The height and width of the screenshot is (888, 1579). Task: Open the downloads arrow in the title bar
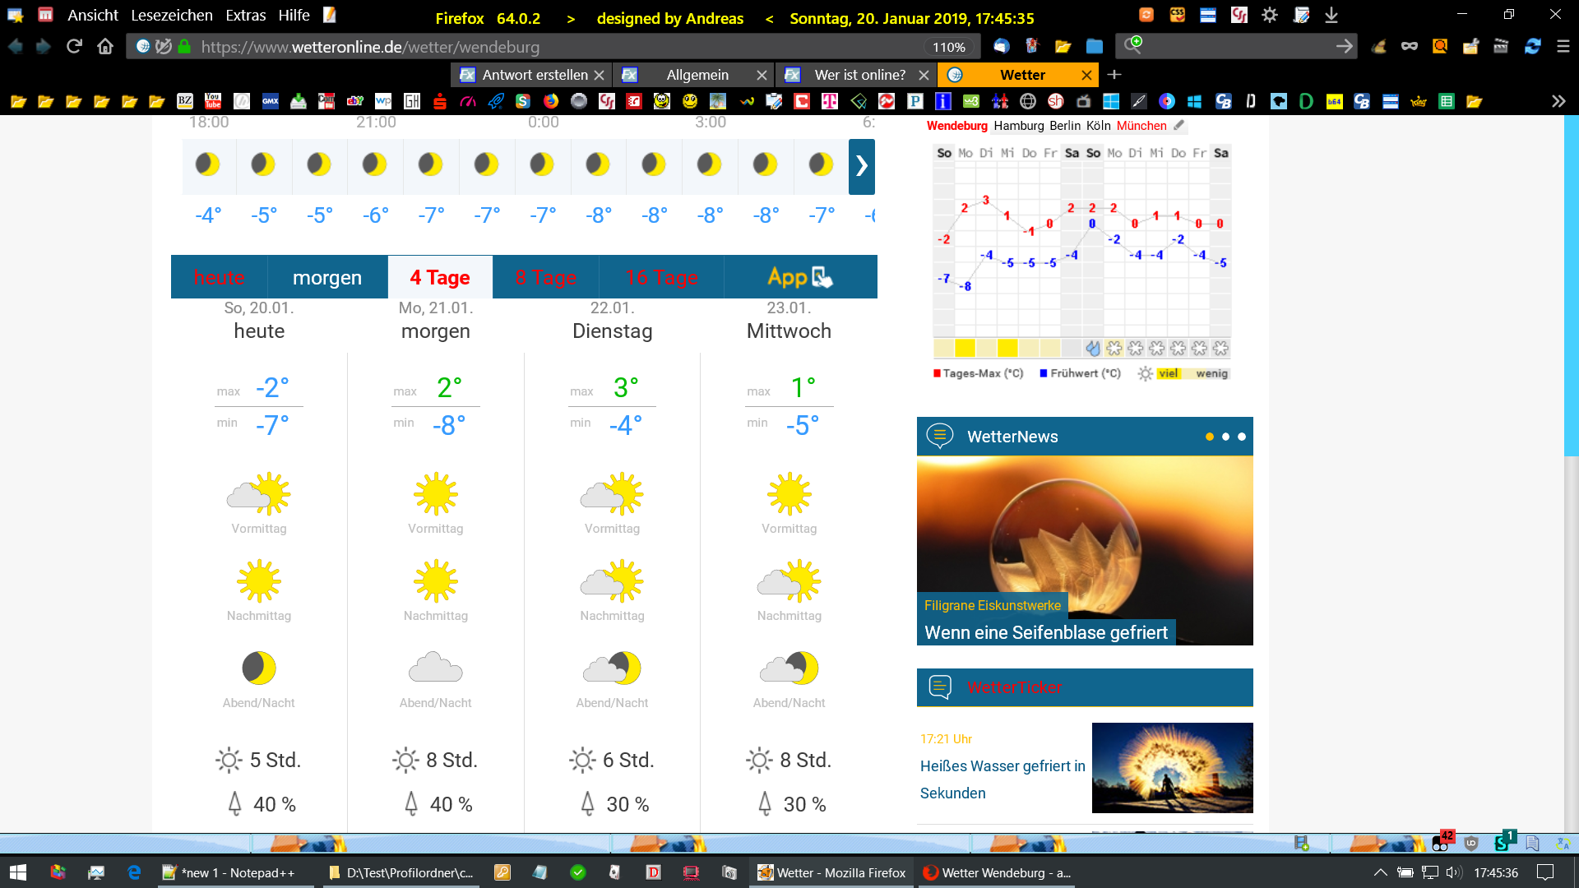(x=1331, y=15)
